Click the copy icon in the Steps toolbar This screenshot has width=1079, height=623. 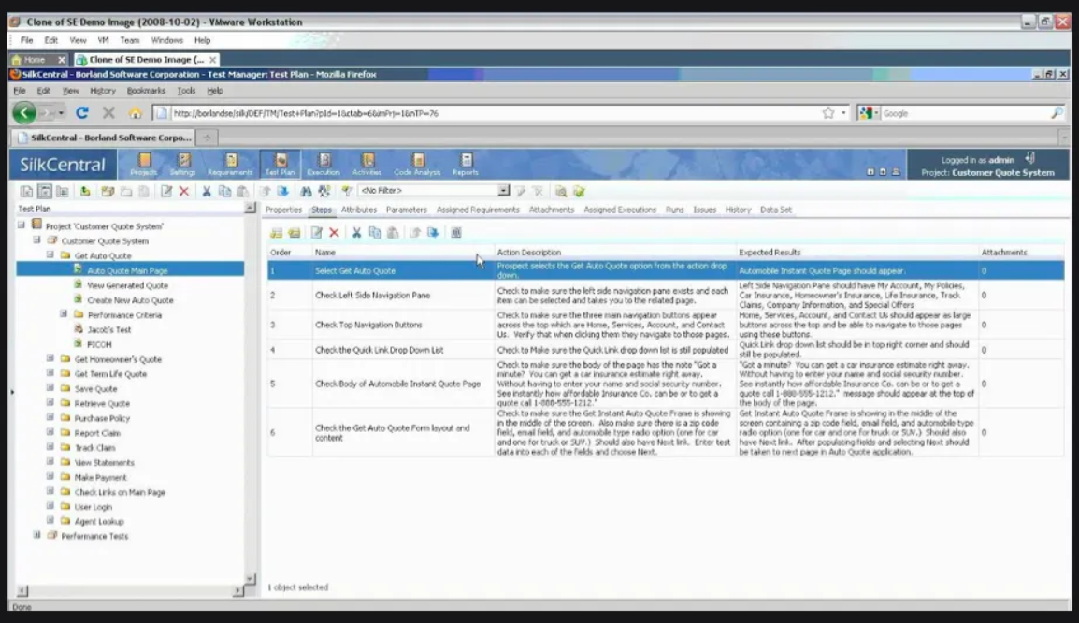point(375,233)
